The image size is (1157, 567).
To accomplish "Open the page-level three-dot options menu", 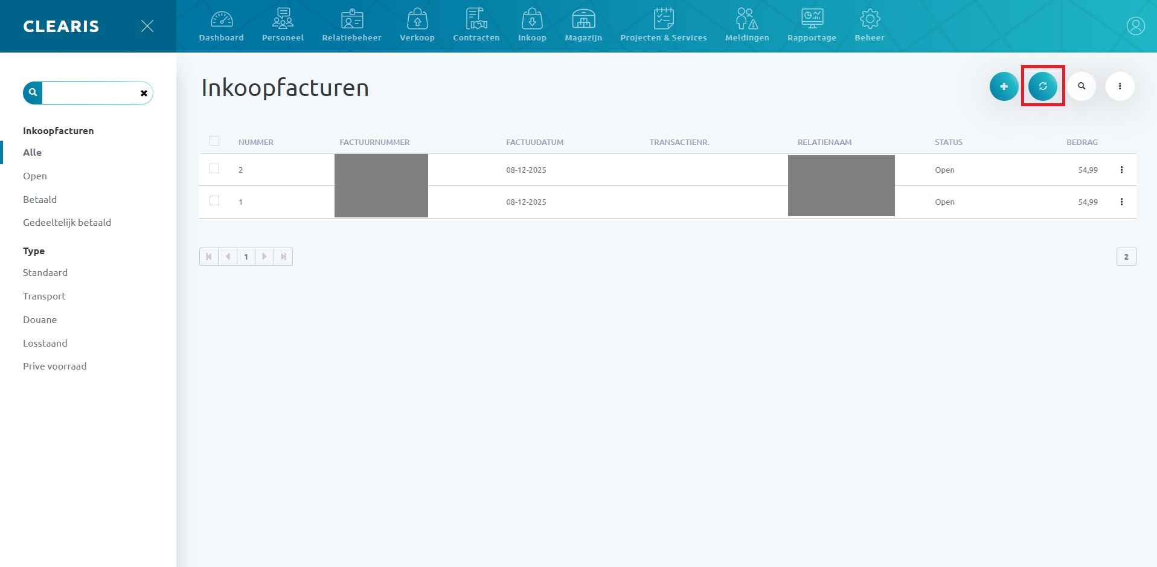I will [x=1120, y=86].
